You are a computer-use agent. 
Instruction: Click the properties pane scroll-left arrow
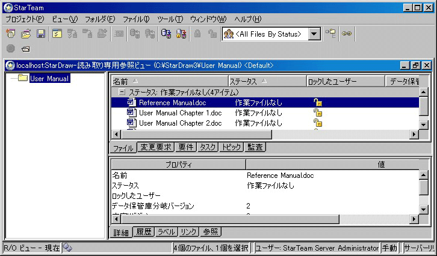tap(116, 219)
